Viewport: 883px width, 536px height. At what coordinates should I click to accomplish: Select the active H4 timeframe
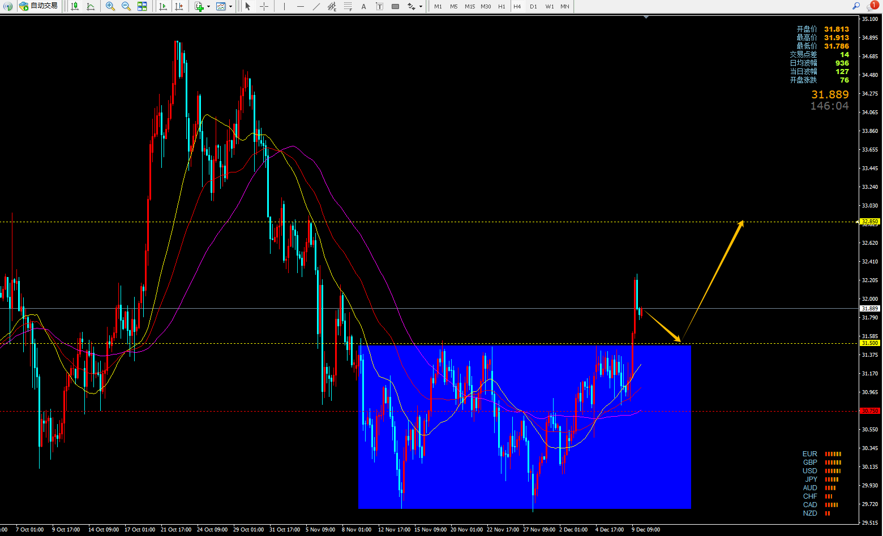tap(517, 6)
